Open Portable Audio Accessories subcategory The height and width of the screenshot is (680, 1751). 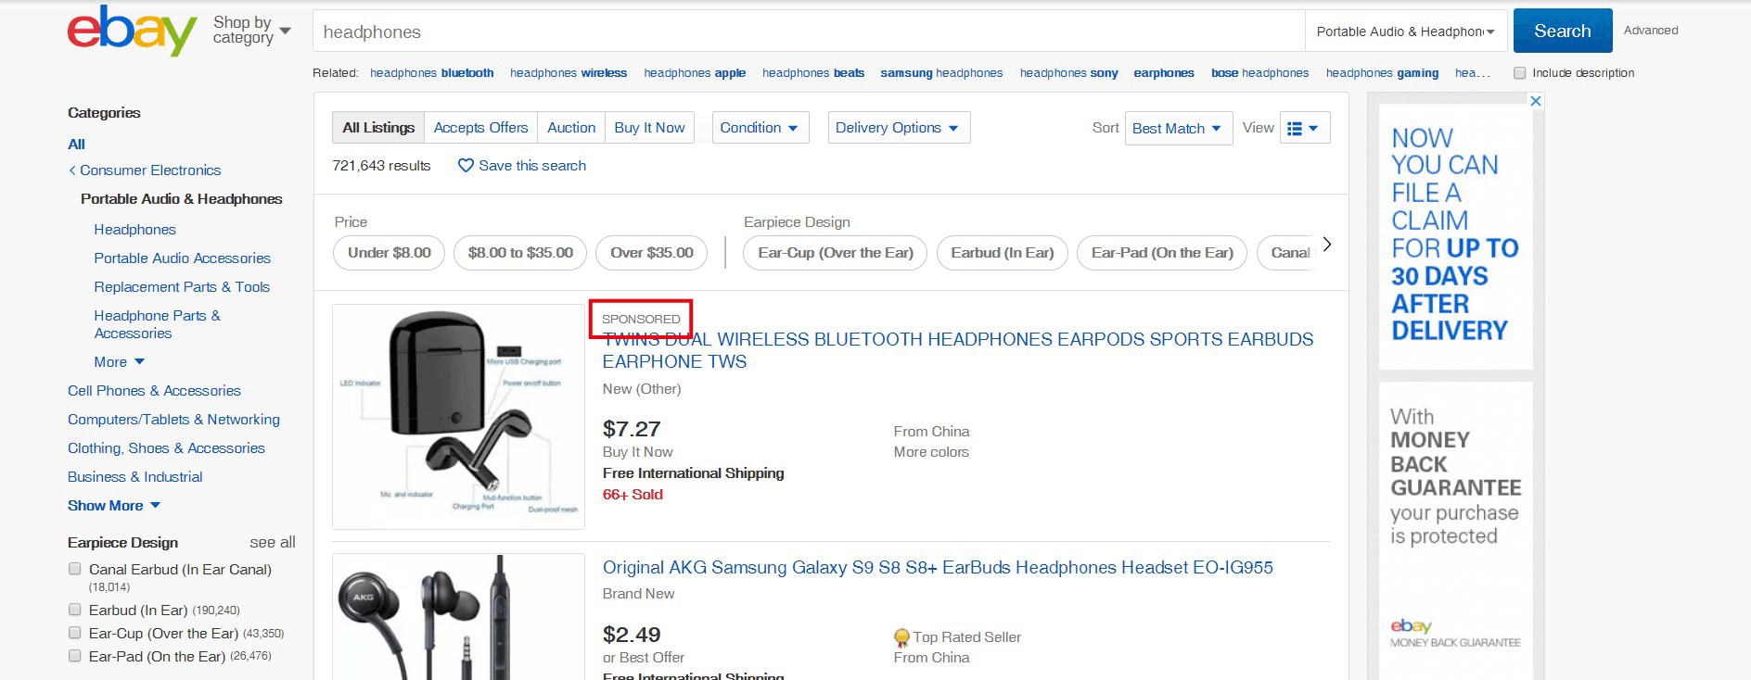coord(182,258)
